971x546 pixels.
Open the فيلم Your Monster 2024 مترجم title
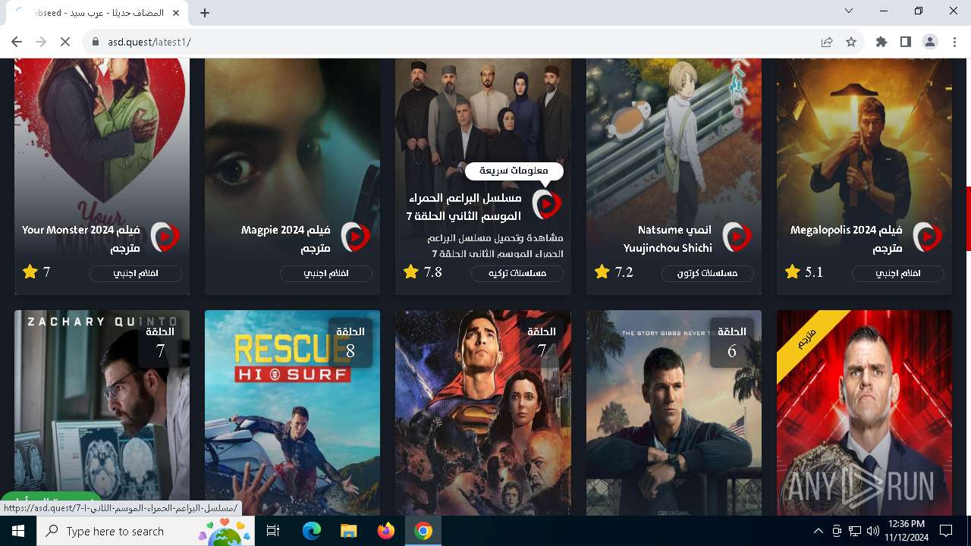pos(81,239)
